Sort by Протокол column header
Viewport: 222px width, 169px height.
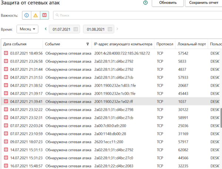tap(165, 44)
